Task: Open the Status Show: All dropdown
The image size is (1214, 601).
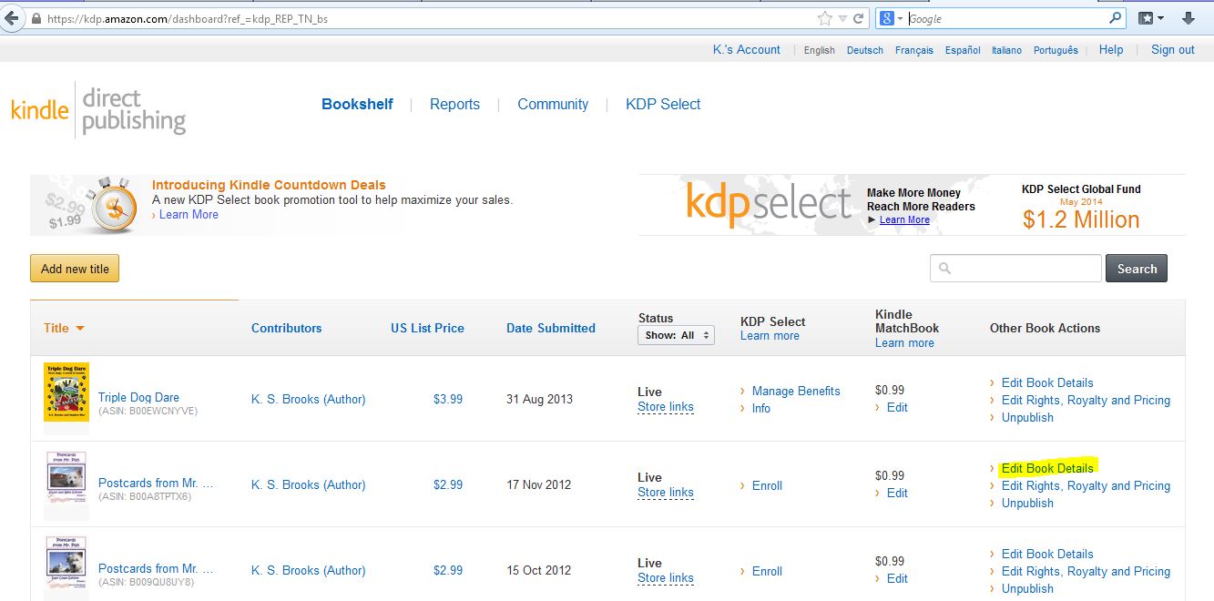Action: tap(676, 335)
